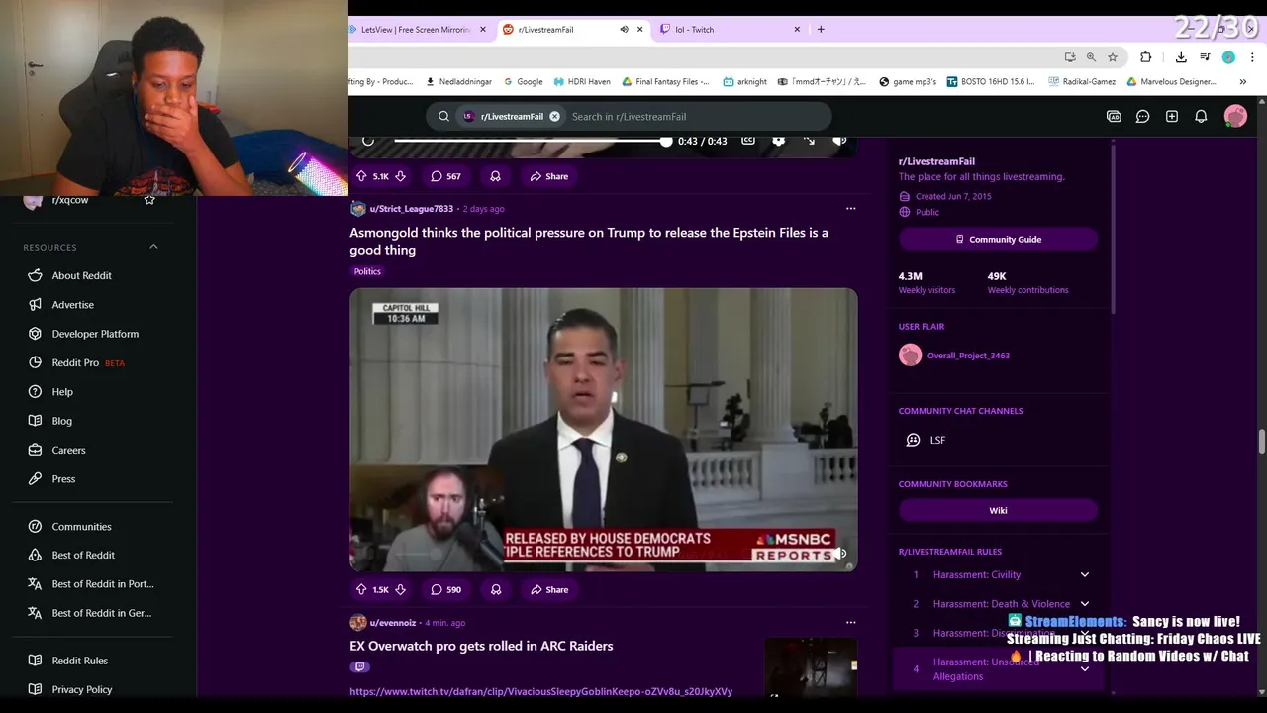Seek on the top video progress bar
The height and width of the screenshot is (713, 1267).
531,141
